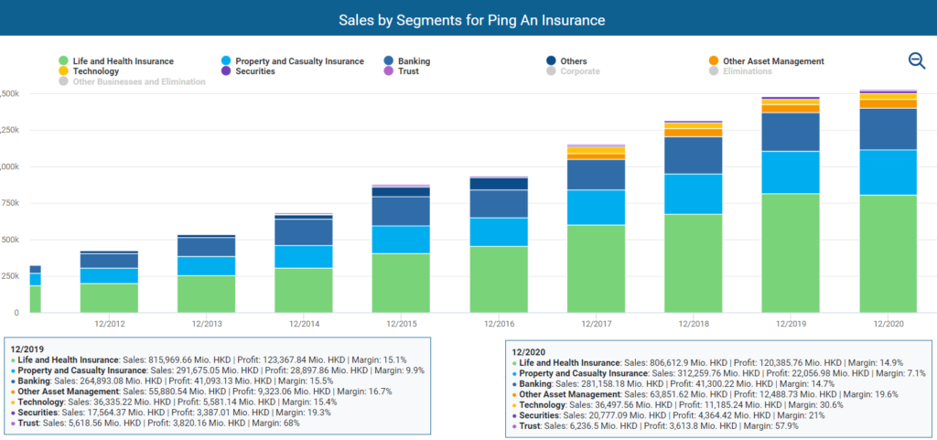Click Banking segment of 12/2014 bar
This screenshot has width=937, height=440.
304,233
